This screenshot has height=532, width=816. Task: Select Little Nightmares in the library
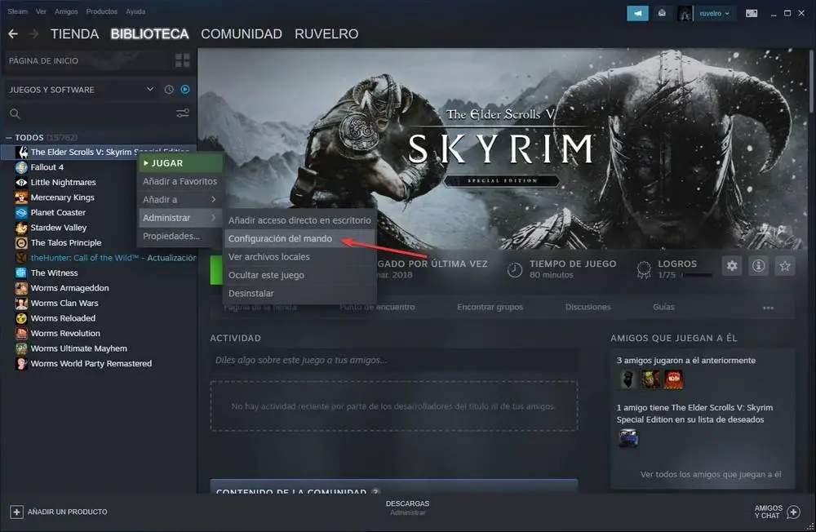click(63, 182)
